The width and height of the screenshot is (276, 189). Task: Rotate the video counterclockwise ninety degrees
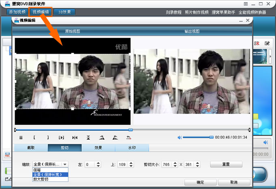click(x=115, y=137)
